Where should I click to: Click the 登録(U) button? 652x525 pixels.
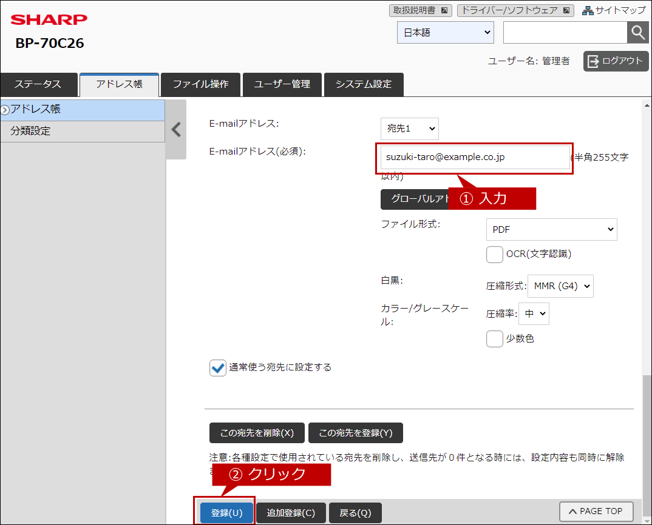click(x=226, y=513)
